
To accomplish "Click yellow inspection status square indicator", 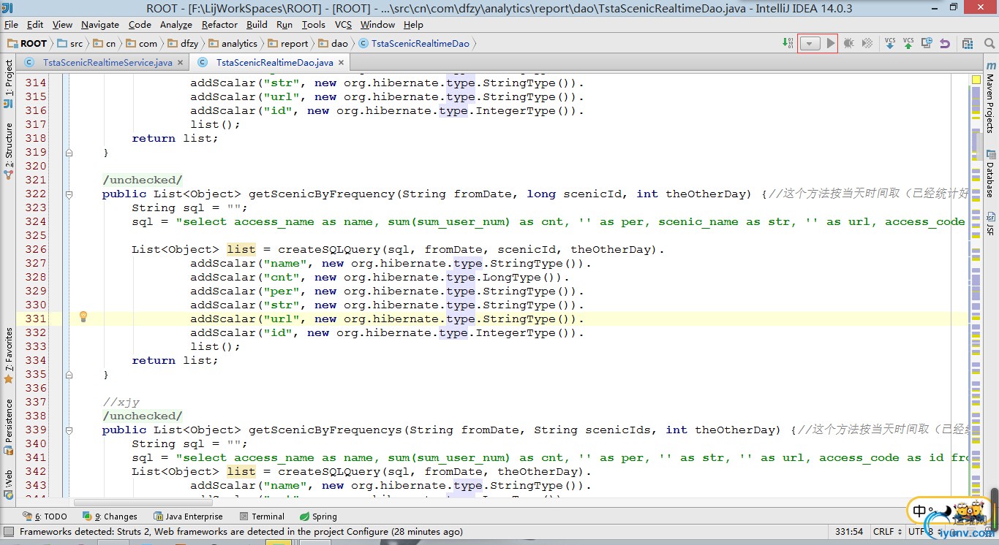I will coord(976,79).
